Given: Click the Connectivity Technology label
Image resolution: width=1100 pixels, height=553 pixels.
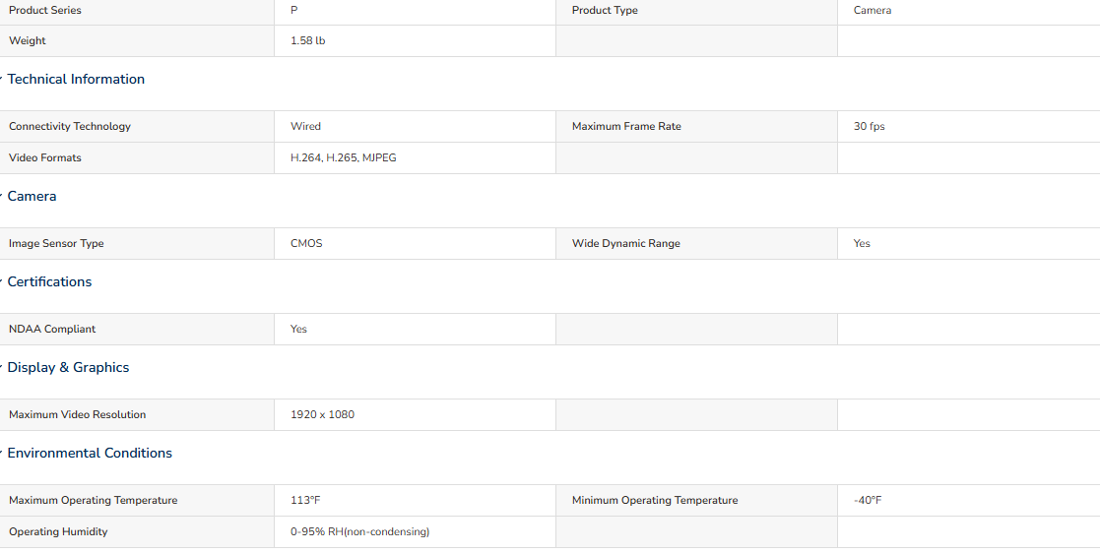Looking at the screenshot, I should coord(70,126).
